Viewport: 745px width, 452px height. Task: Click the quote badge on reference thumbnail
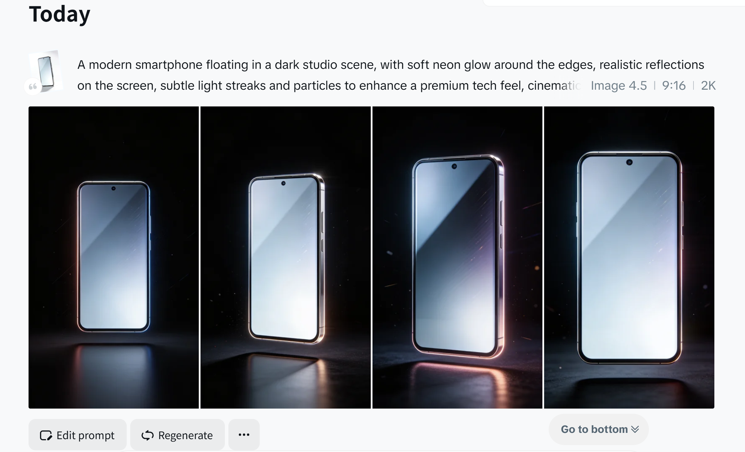33,87
